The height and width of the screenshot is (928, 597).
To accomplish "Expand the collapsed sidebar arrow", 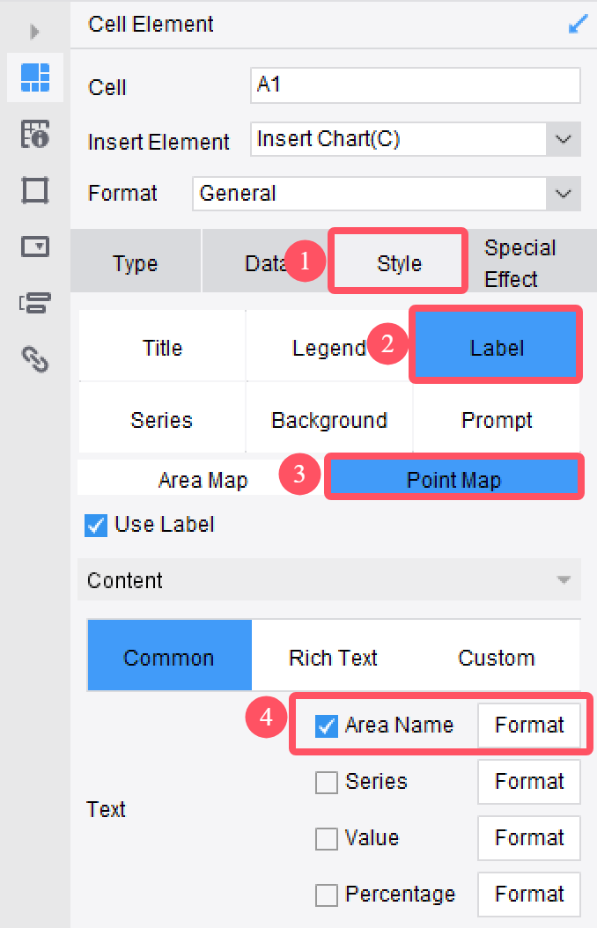I will coord(35,31).
